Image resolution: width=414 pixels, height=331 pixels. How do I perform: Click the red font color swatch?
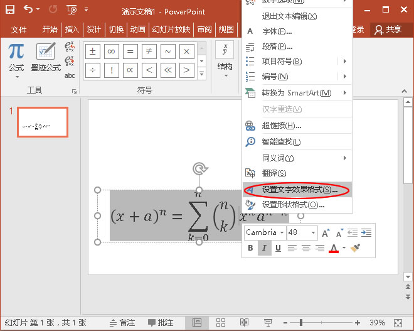click(x=334, y=248)
